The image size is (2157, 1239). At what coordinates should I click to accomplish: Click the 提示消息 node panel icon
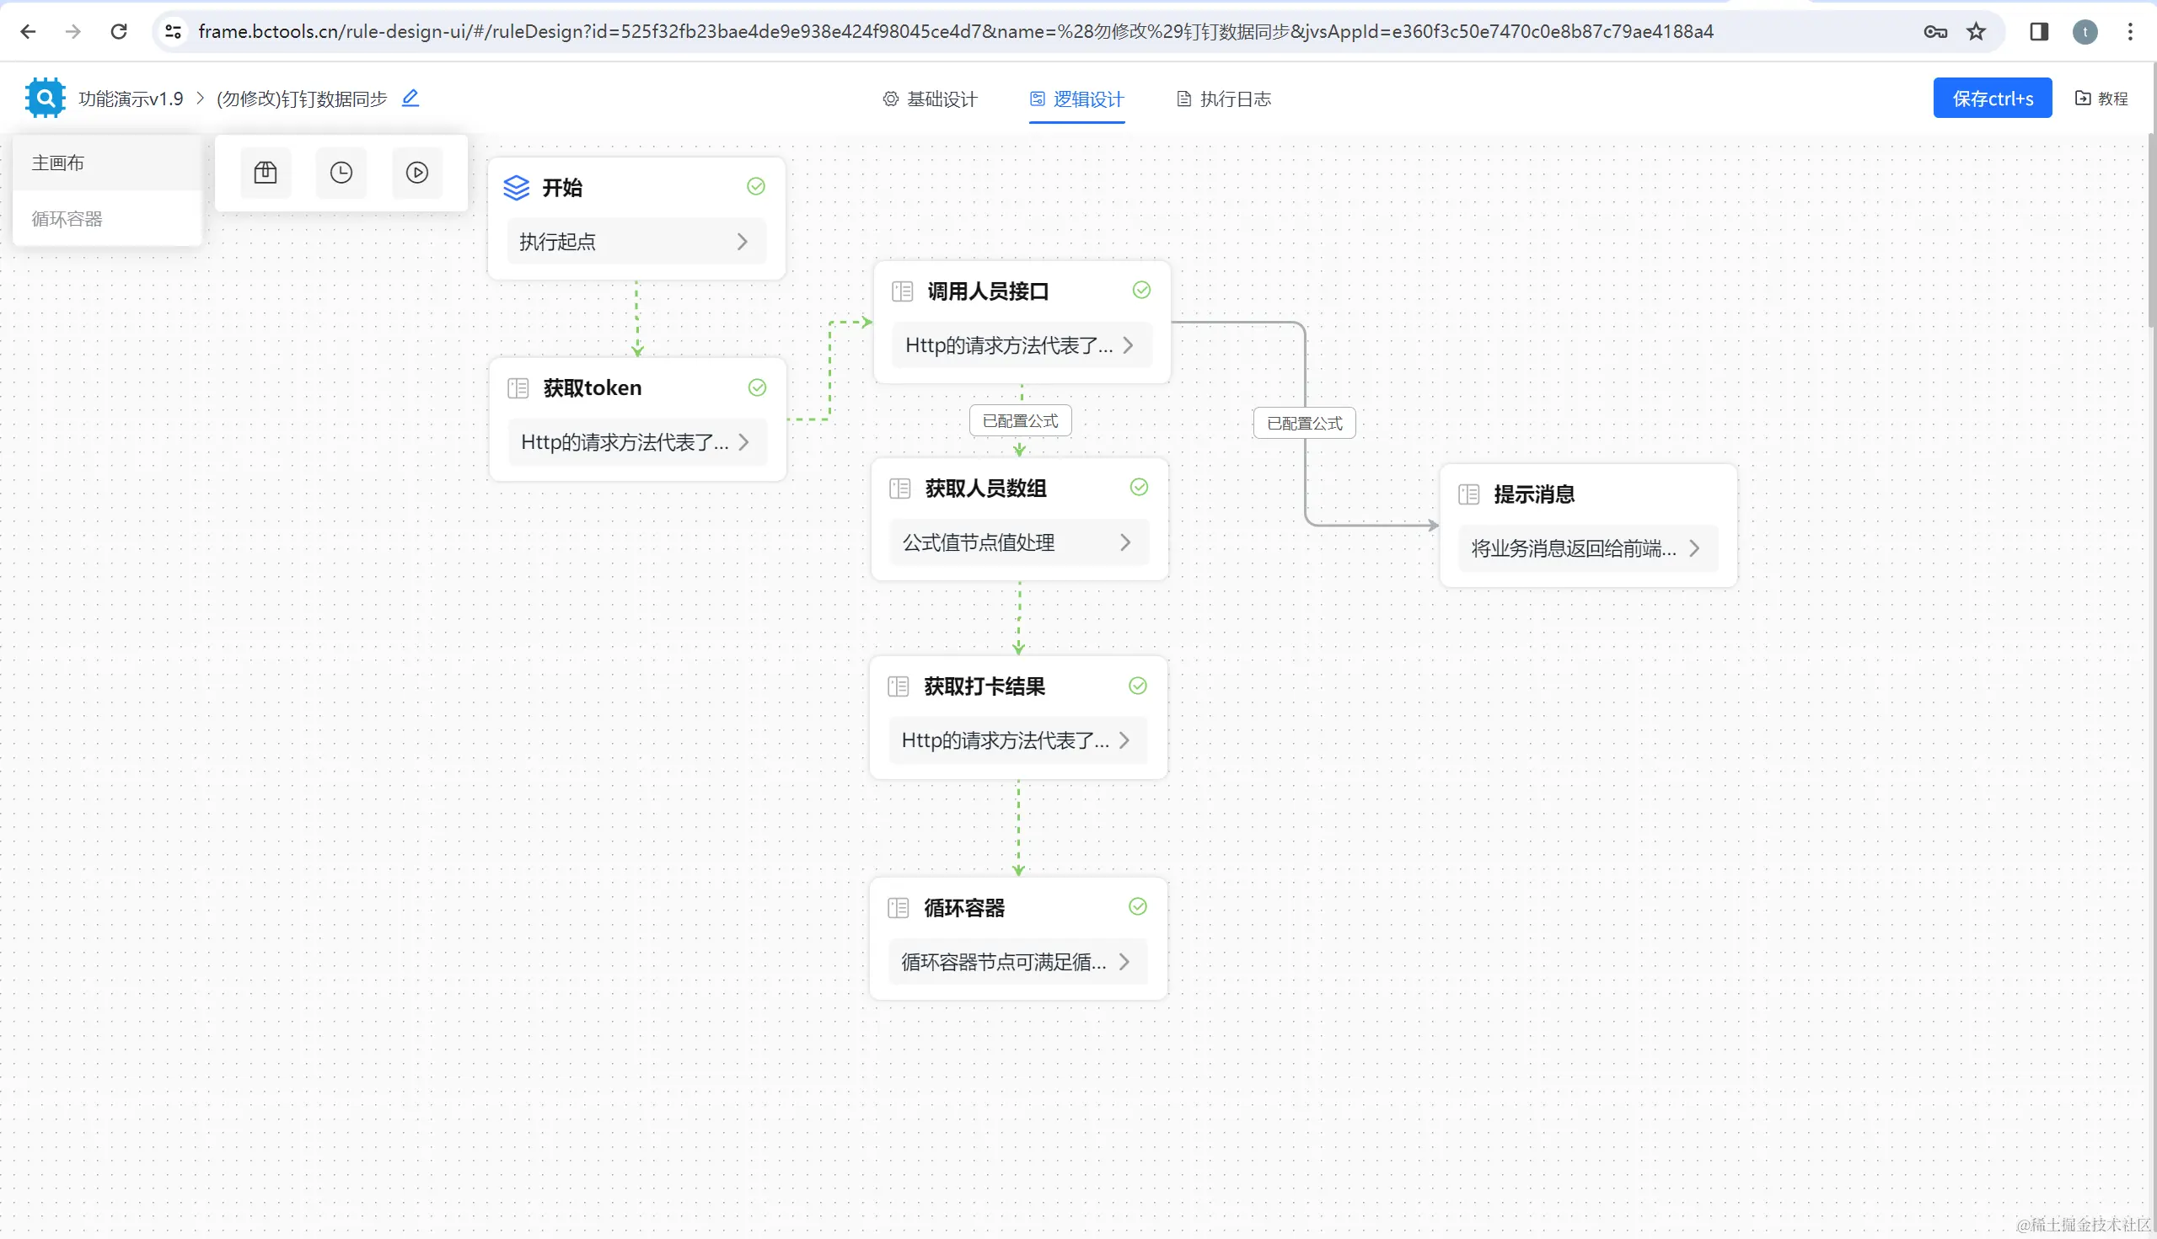click(1469, 494)
